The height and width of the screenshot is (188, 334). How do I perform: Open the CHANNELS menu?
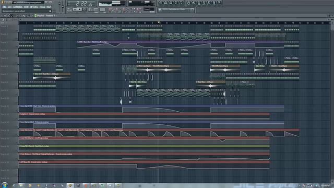pos(18,7)
